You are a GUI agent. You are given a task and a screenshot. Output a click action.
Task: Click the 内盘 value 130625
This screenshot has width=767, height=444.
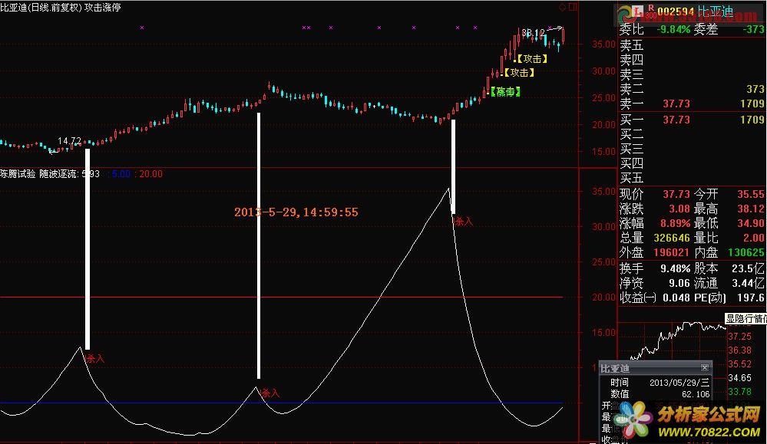(x=746, y=252)
